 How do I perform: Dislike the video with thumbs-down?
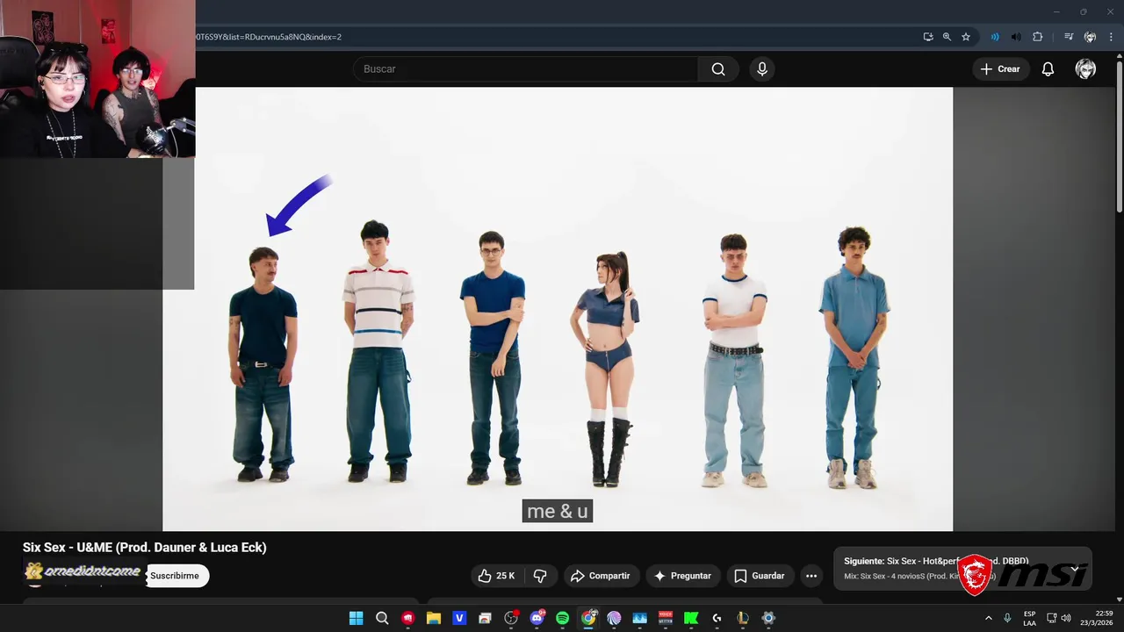click(540, 576)
